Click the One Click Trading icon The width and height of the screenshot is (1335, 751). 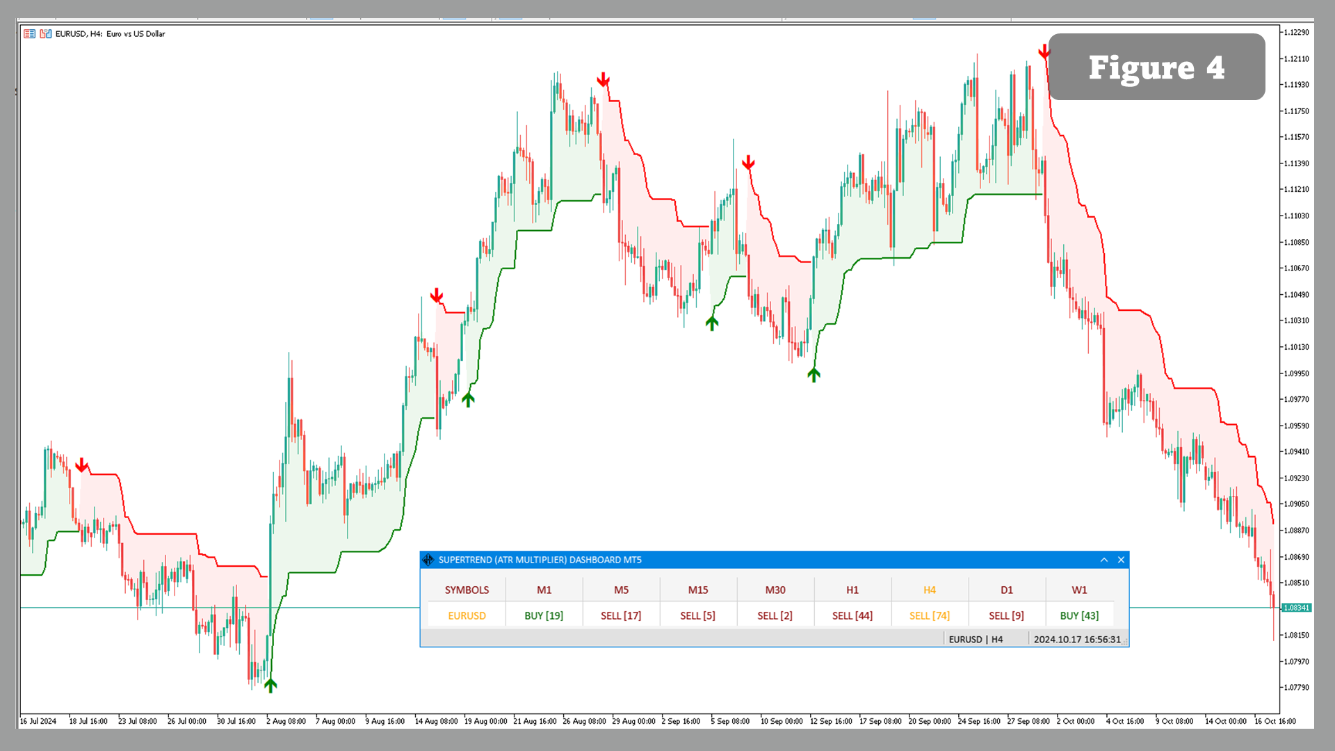tap(46, 33)
